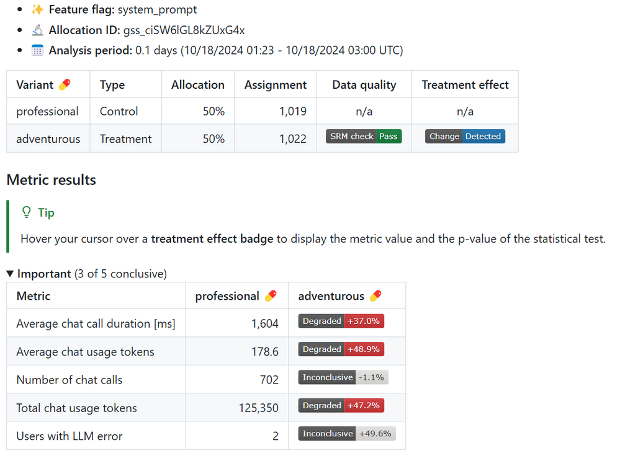Click the Average chat usage tokens metric name
This screenshot has height=453, width=620.
(85, 352)
